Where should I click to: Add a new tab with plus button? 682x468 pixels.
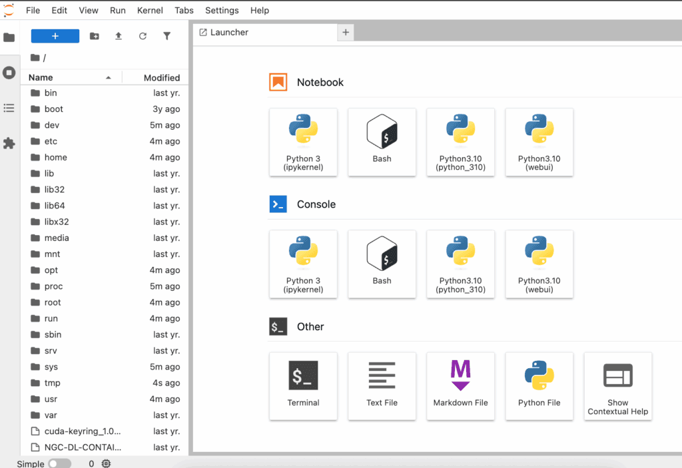345,32
